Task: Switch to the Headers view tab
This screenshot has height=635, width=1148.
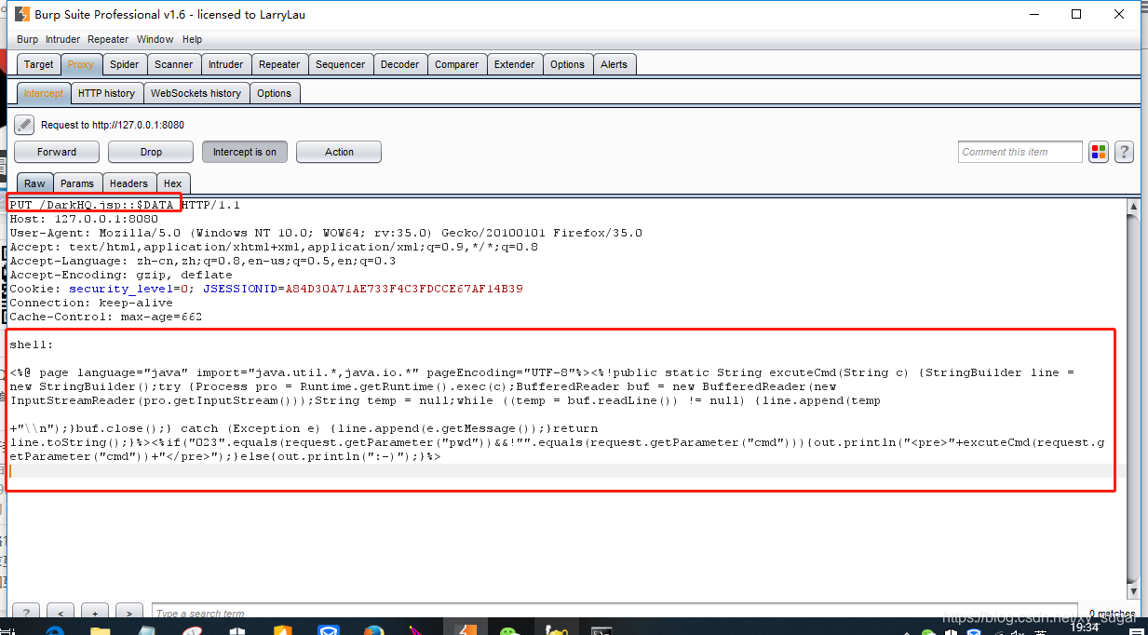Action: tap(128, 183)
